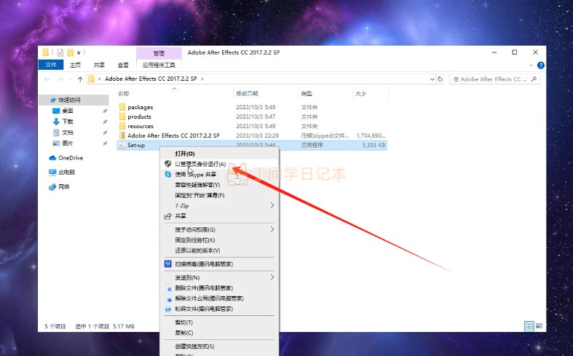The width and height of the screenshot is (573, 356).
Task: Open OneDrive in navigation pane
Action: point(71,158)
